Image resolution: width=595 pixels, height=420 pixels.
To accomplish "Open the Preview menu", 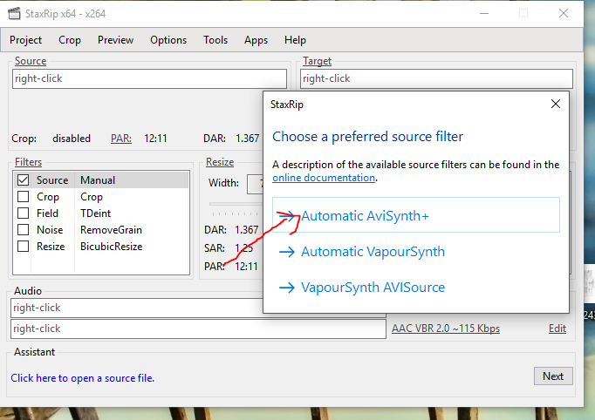I will [x=115, y=40].
